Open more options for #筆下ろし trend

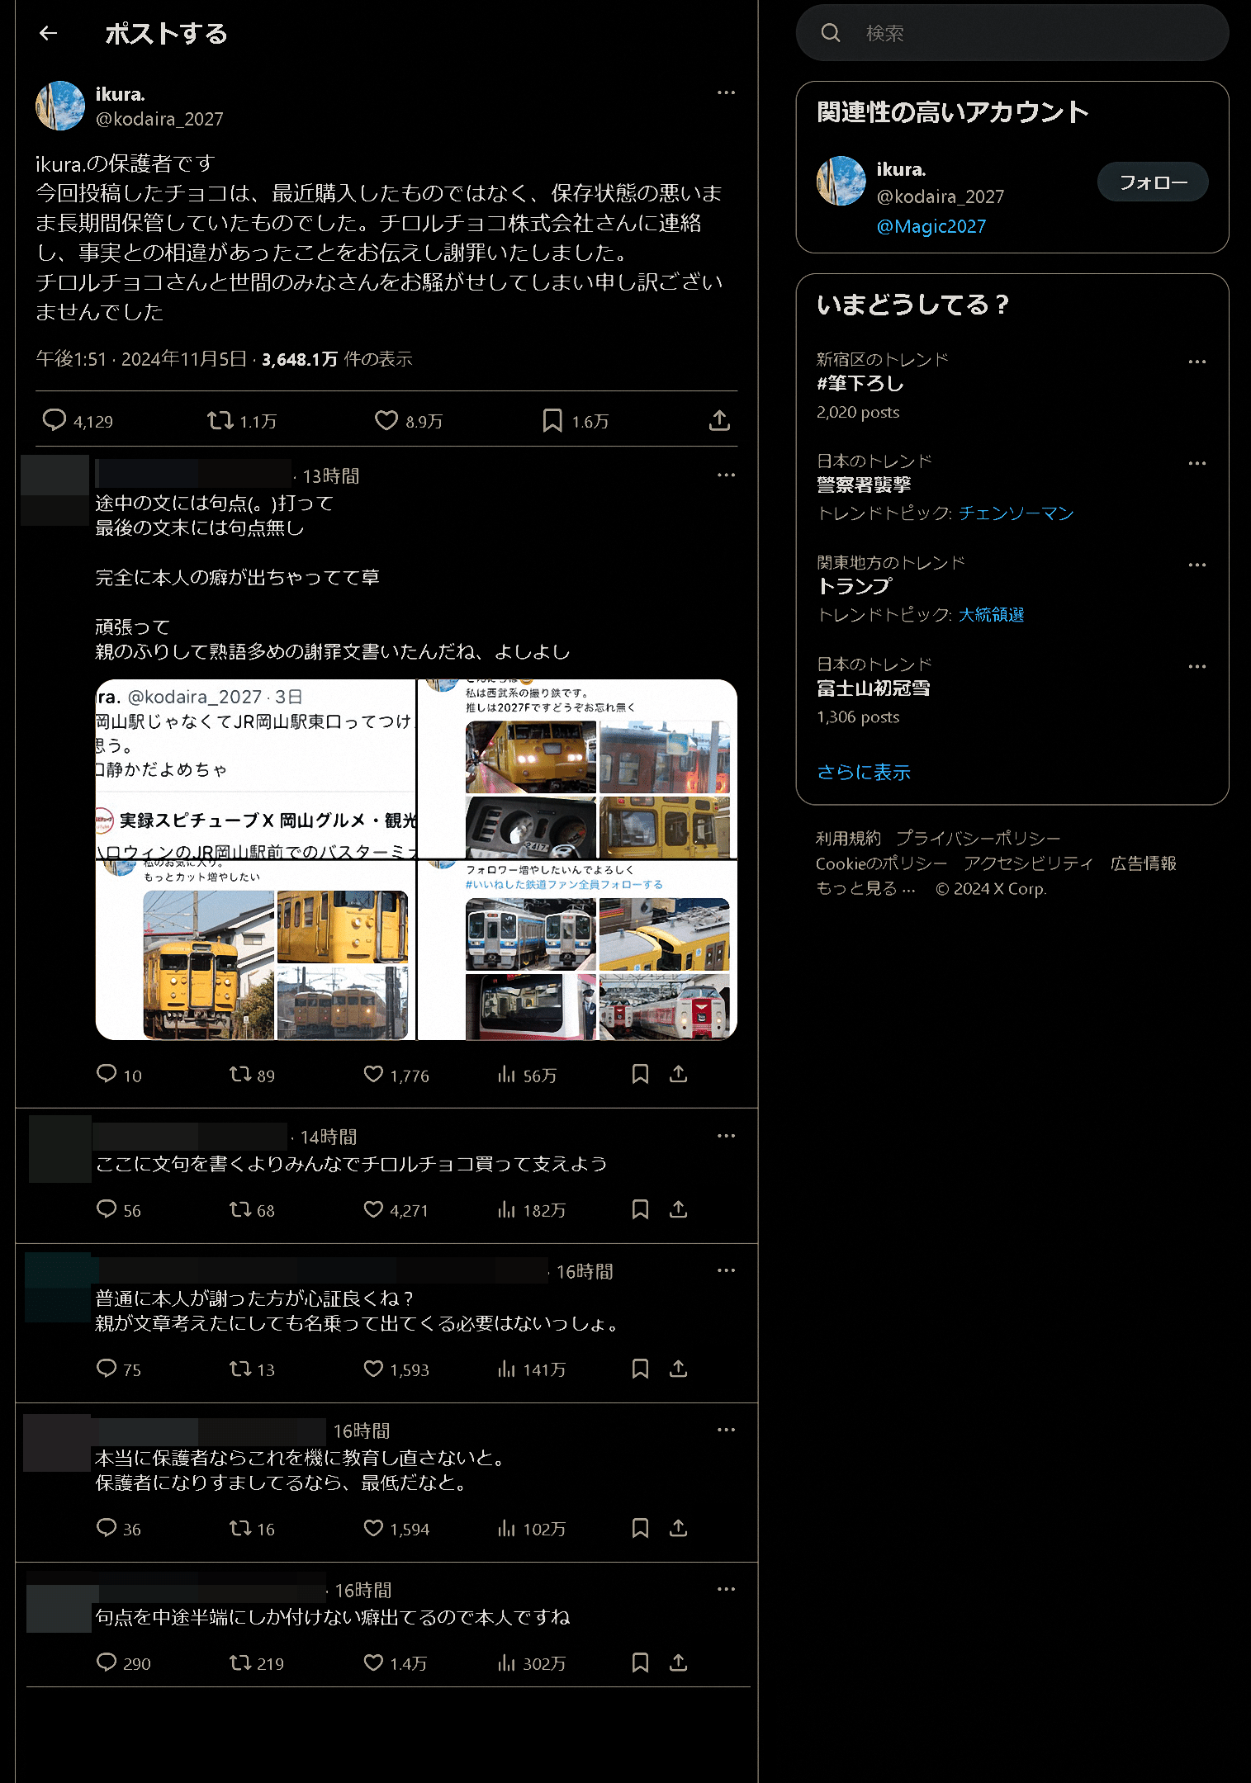click(x=1197, y=362)
